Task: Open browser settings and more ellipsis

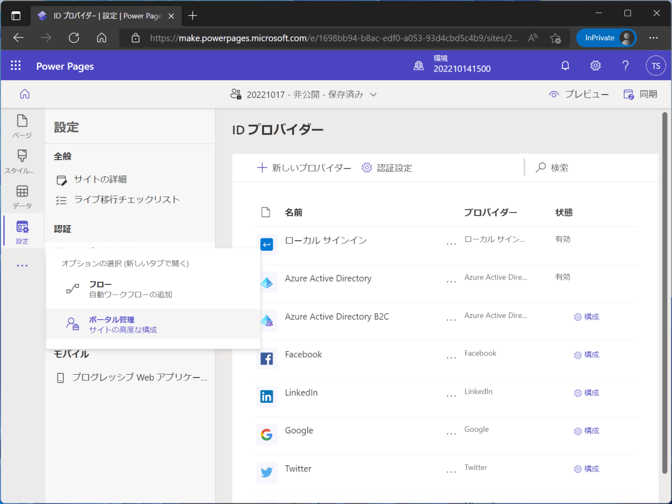Action: point(654,38)
